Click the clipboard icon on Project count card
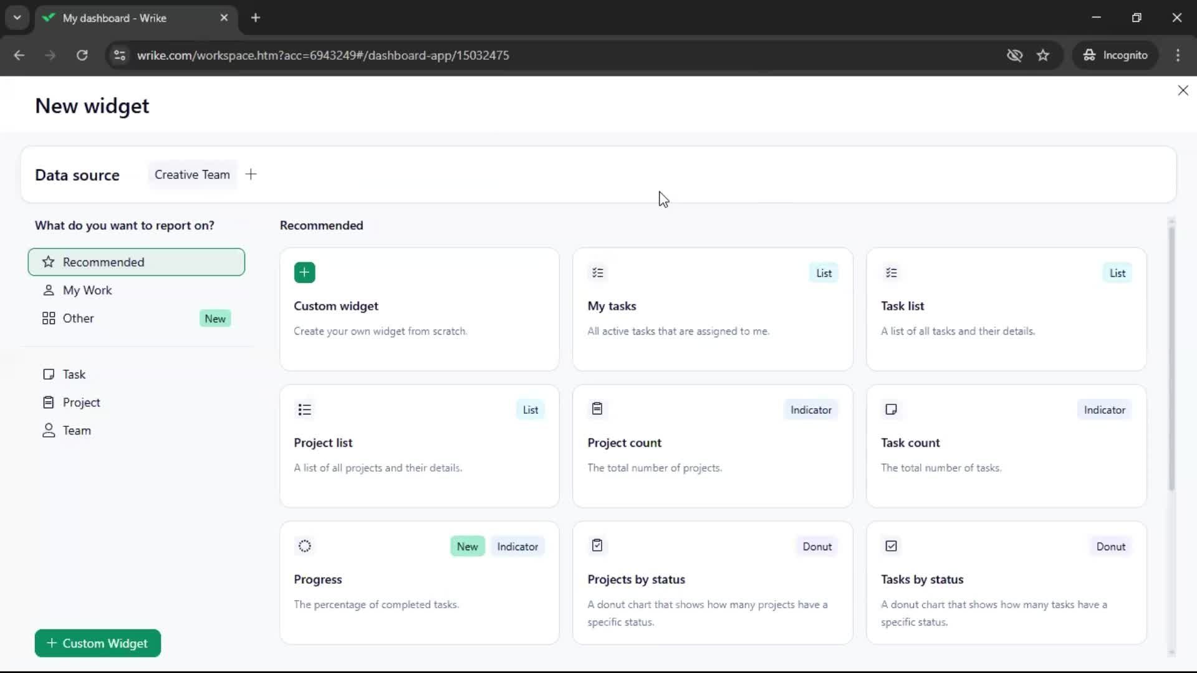Viewport: 1197px width, 673px height. [597, 409]
